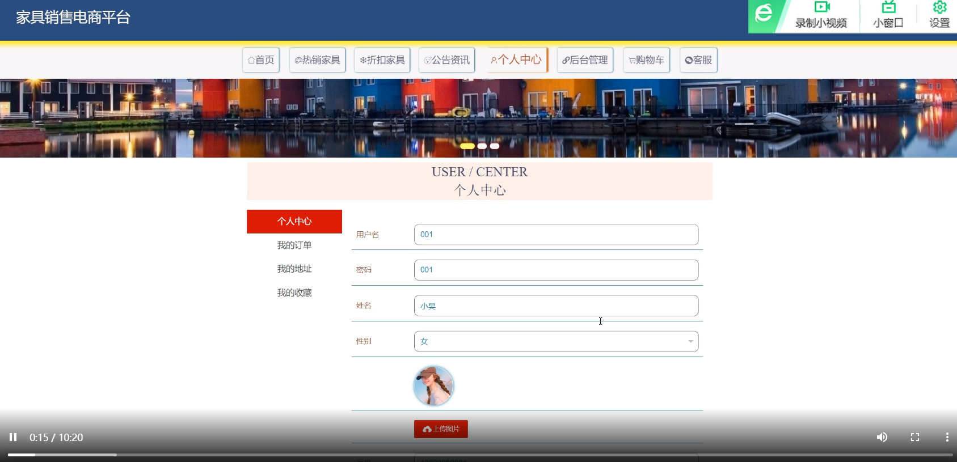Open 公告资讯 navigation item
The width and height of the screenshot is (957, 462).
[447, 60]
